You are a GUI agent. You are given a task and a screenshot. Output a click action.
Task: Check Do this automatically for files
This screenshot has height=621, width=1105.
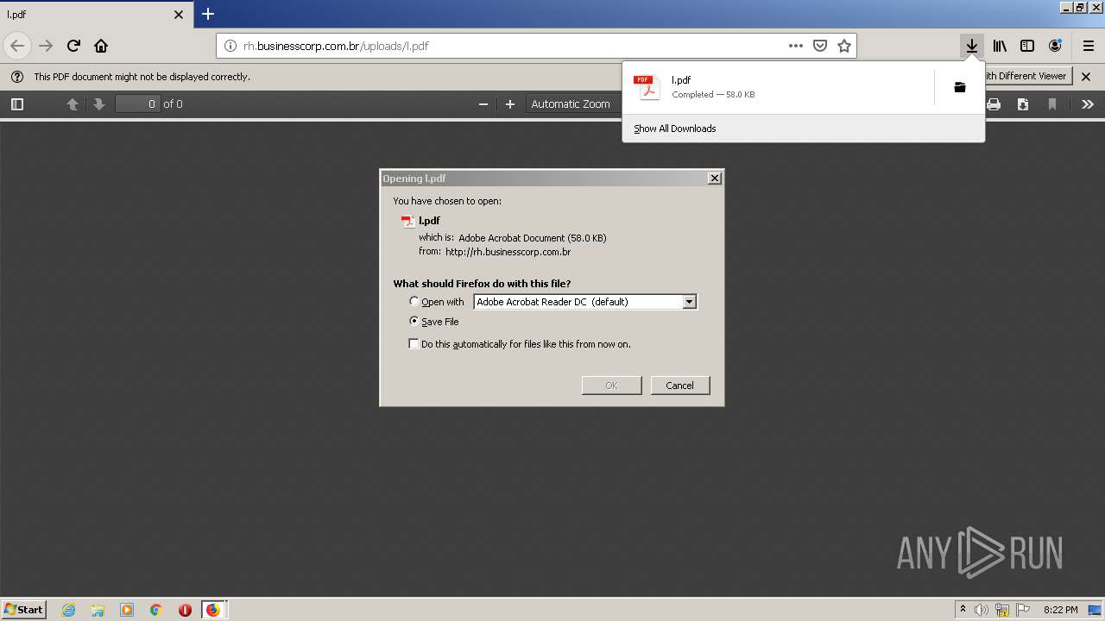(x=414, y=343)
